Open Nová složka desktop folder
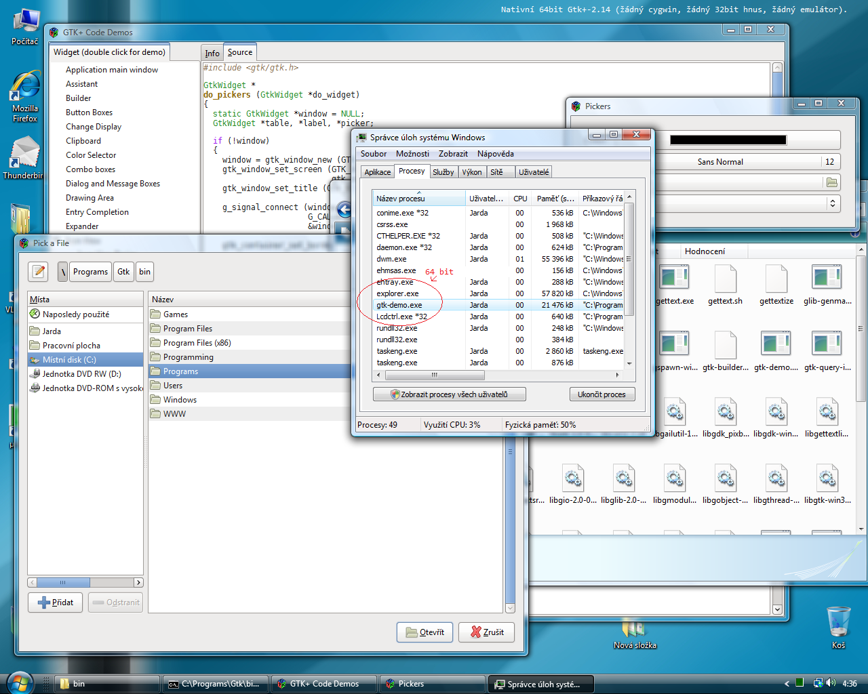 coord(635,634)
